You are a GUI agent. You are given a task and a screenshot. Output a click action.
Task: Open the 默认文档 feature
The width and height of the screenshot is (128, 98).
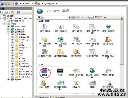coord(108,84)
